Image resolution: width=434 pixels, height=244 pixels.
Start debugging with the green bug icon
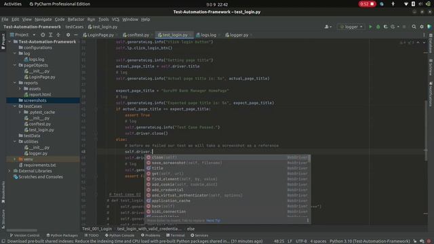(378, 27)
